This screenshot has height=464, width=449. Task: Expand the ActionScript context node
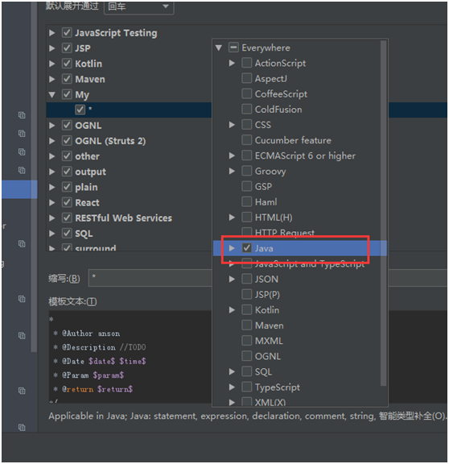point(232,63)
